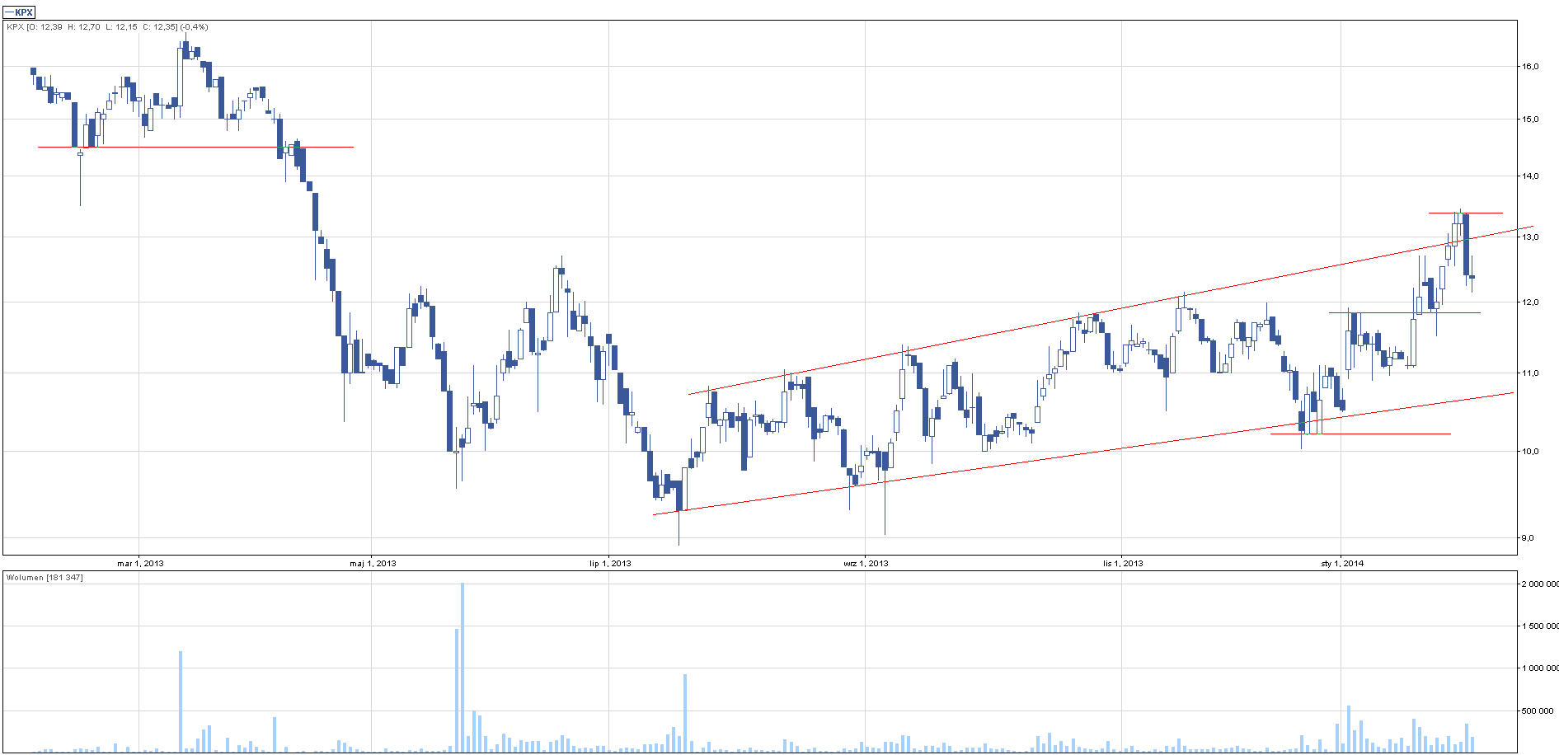The image size is (1559, 755).
Task: Click the 500 000 volume axis label
Action: (x=1538, y=710)
